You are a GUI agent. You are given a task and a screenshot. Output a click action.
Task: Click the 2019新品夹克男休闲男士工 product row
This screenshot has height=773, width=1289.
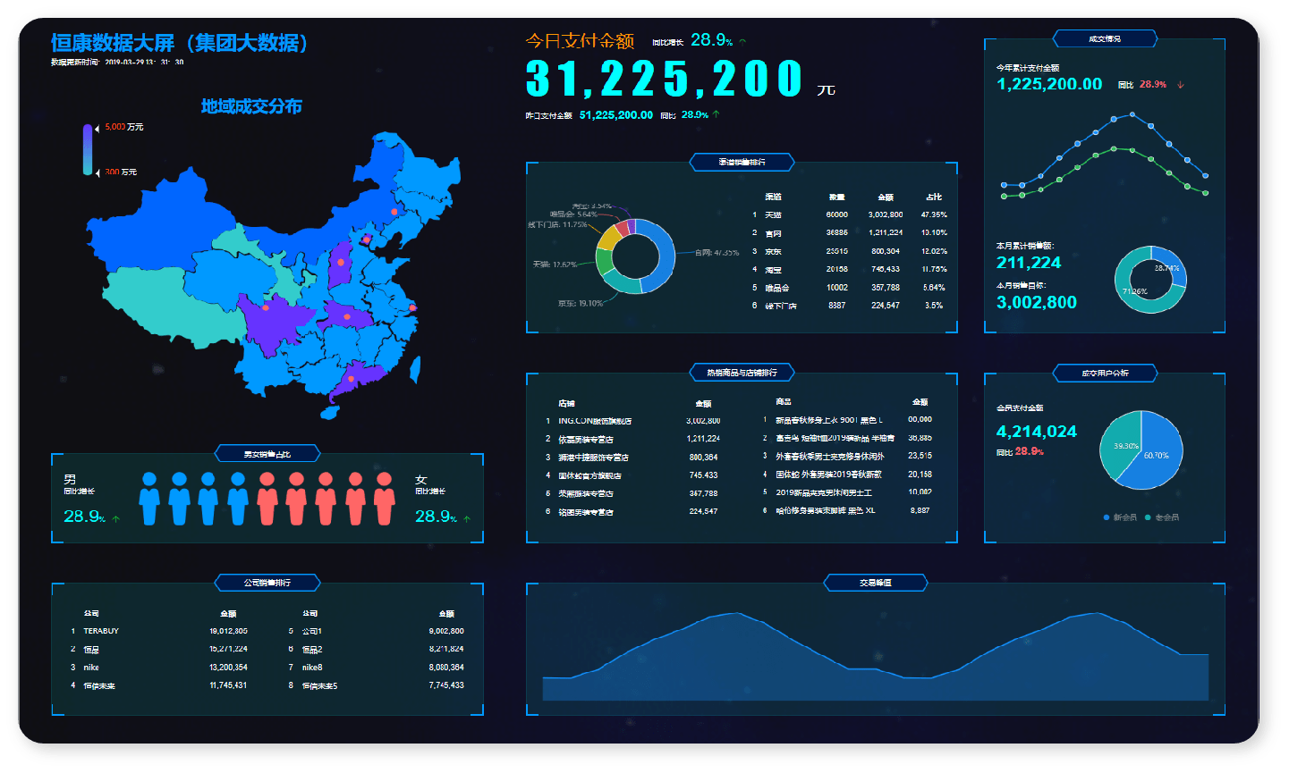[x=847, y=492]
